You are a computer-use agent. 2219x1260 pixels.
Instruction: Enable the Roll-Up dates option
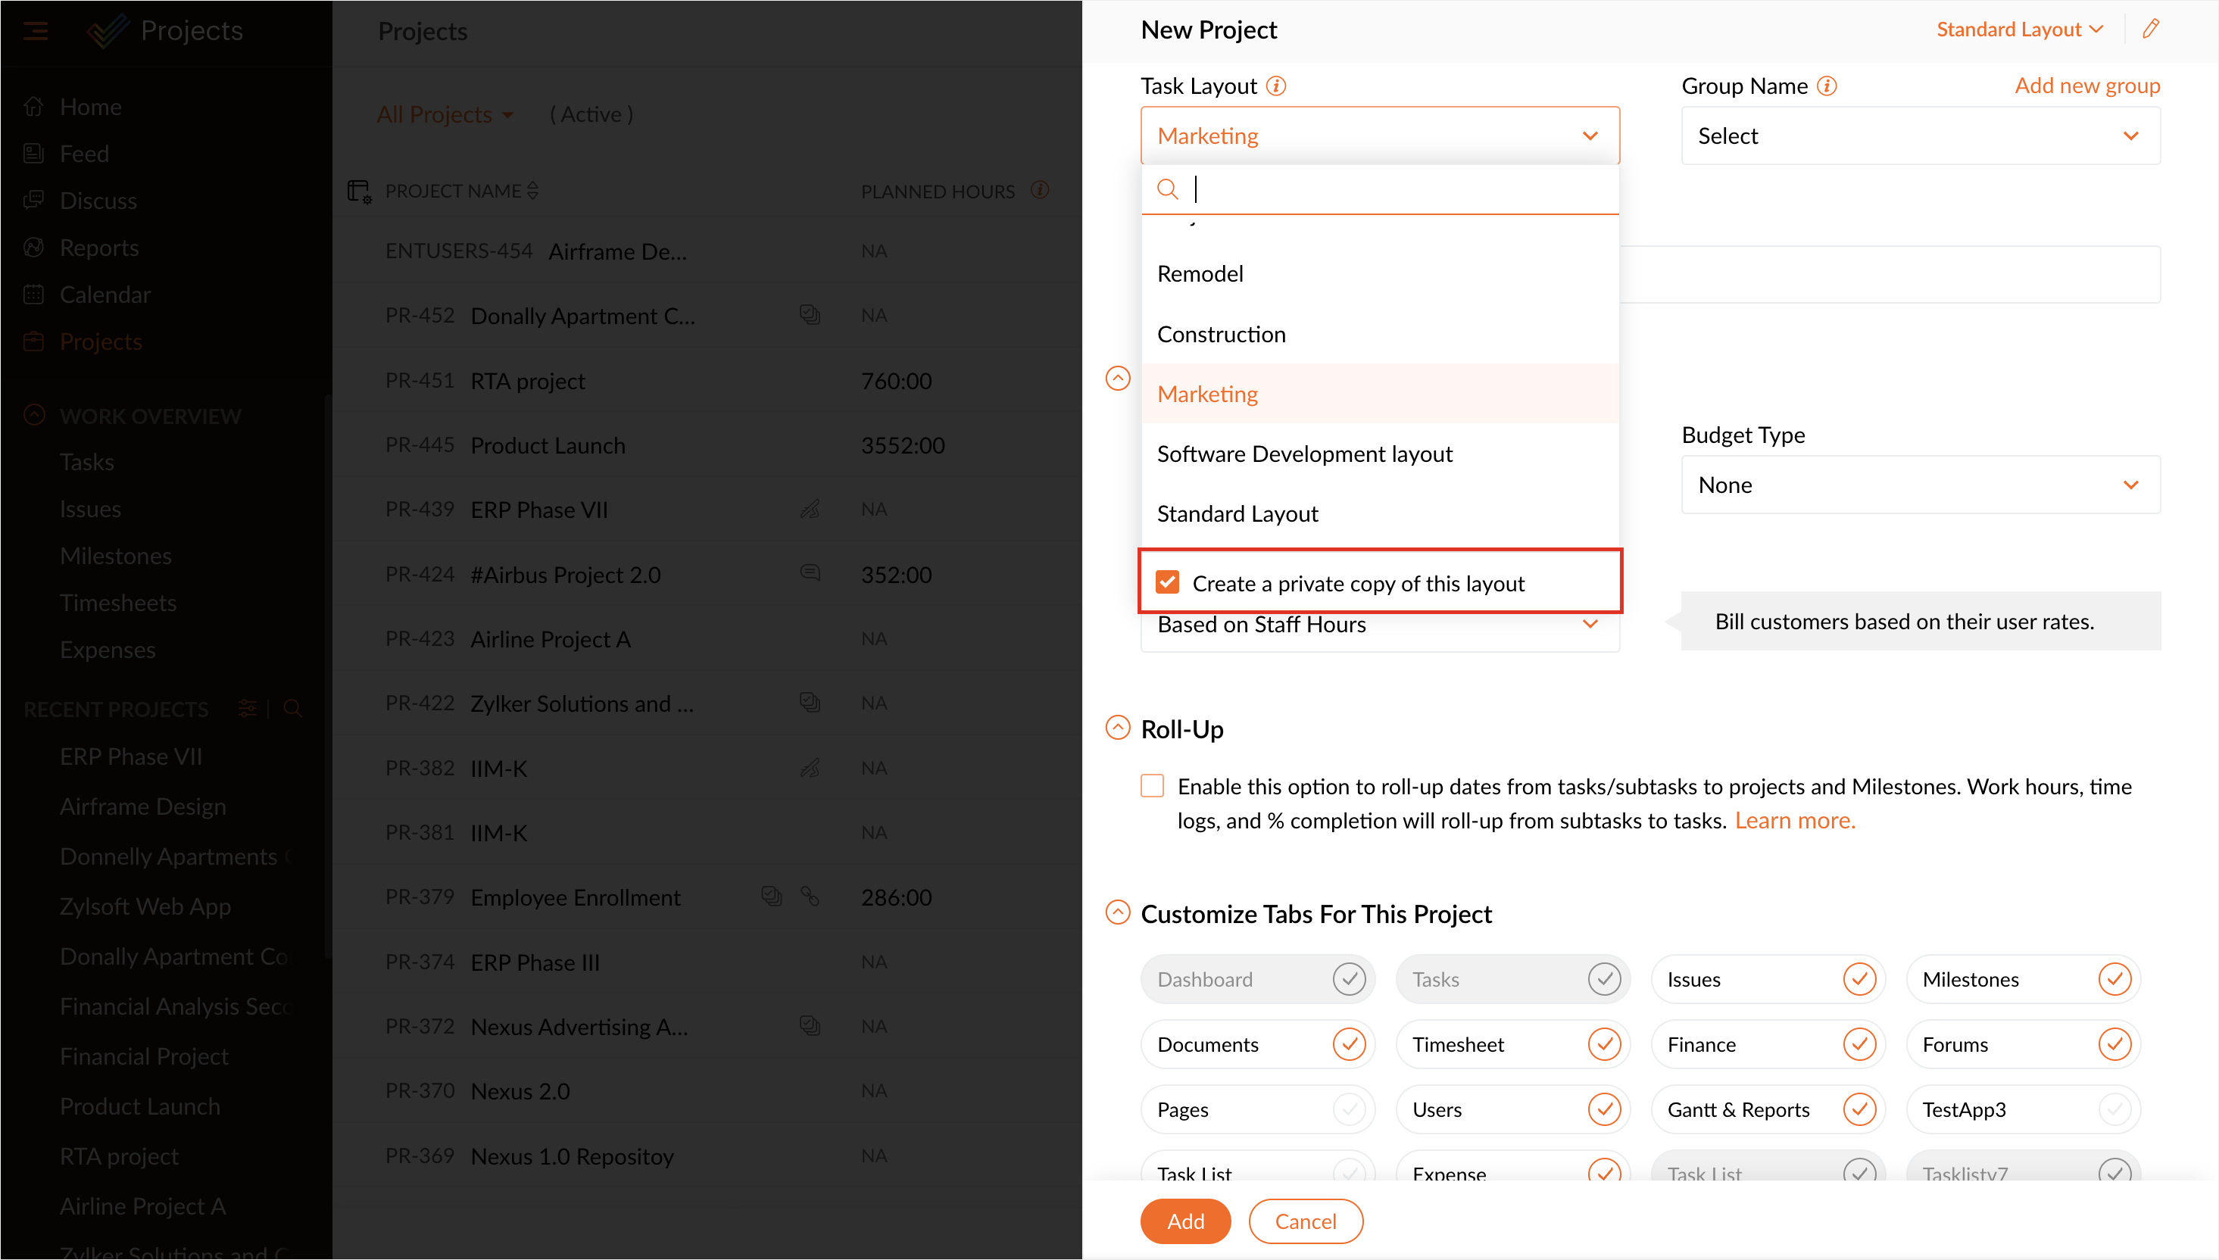(1152, 786)
